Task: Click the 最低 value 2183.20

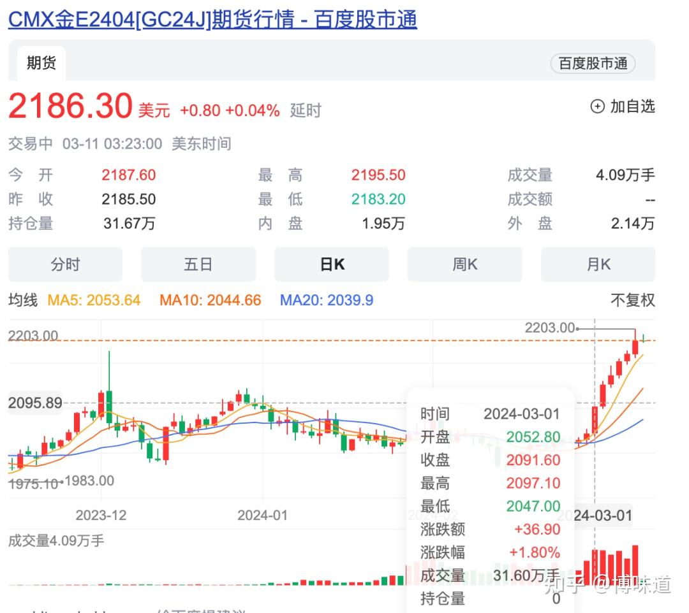Action: 378,199
